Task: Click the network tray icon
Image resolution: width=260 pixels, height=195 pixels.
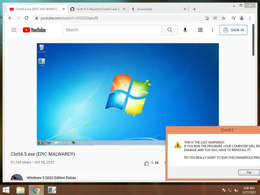Action: pyautogui.click(x=230, y=190)
